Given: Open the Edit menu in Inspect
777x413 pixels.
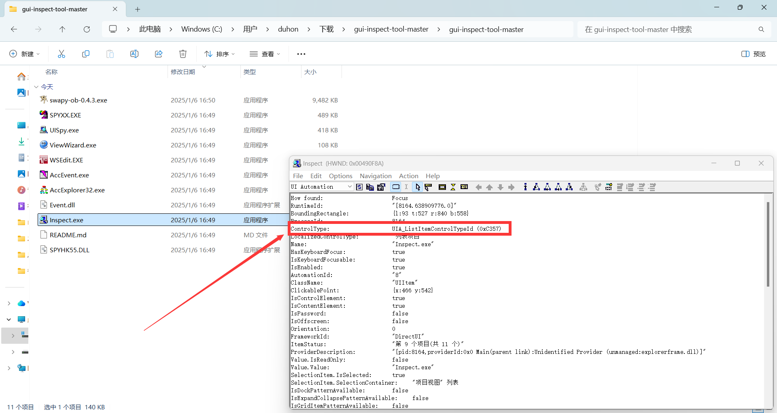Looking at the screenshot, I should 316,176.
